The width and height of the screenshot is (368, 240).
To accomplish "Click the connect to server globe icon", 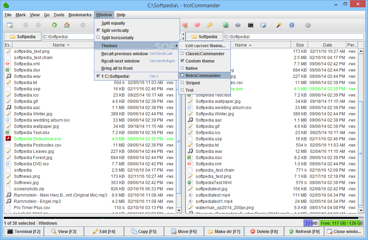I will (x=226, y=25).
